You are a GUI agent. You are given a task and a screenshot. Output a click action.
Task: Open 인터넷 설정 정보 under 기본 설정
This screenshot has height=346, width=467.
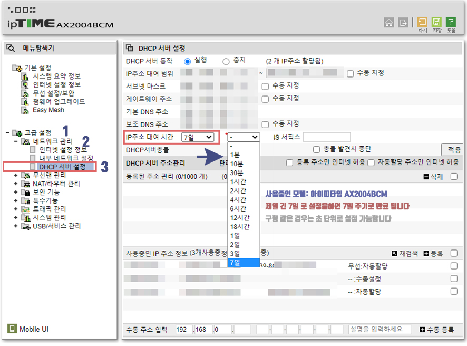point(56,85)
